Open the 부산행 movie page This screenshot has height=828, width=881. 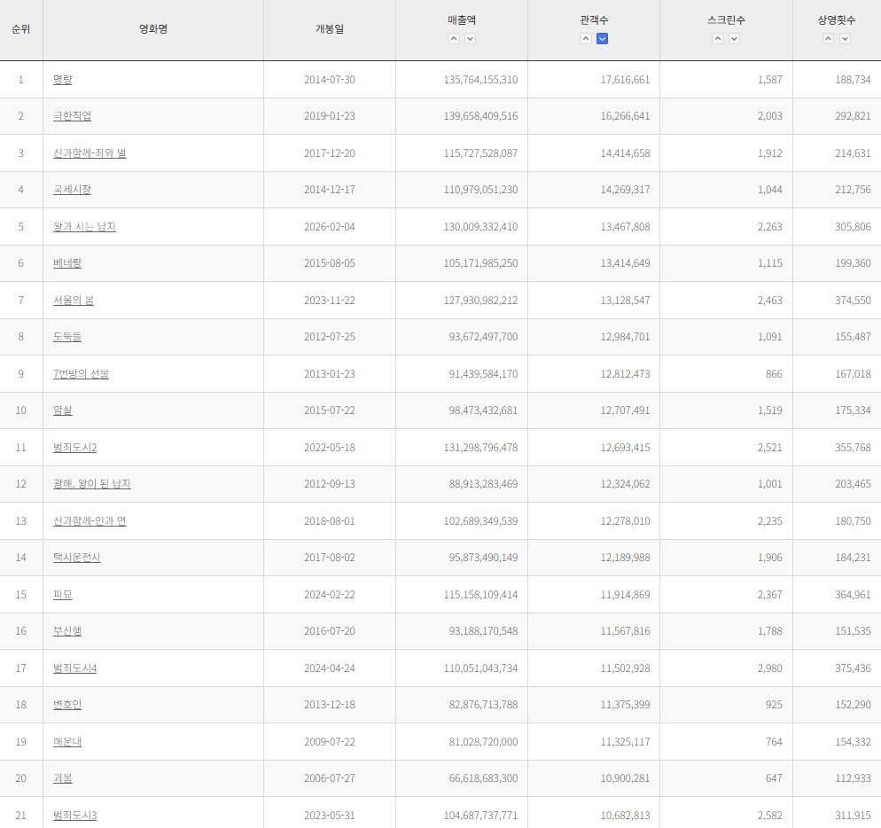point(67,631)
